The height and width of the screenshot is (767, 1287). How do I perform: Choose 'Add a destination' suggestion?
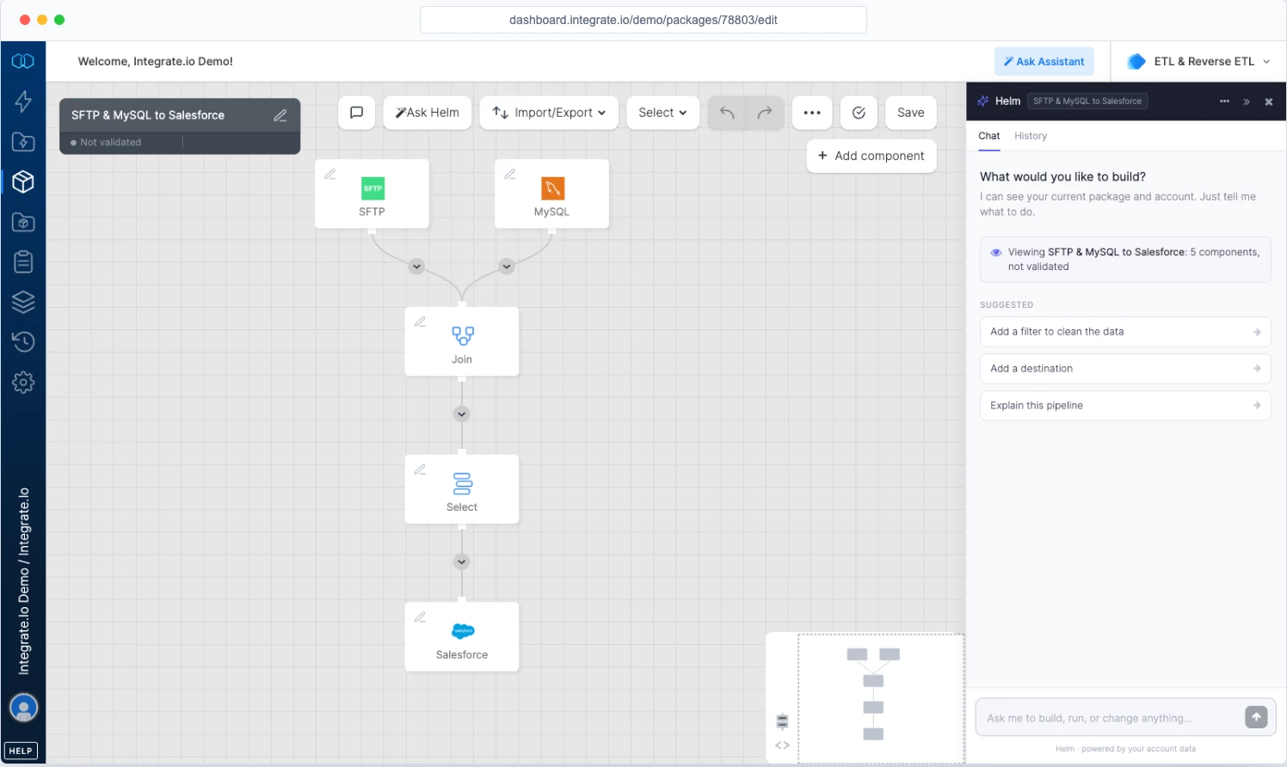click(1125, 369)
